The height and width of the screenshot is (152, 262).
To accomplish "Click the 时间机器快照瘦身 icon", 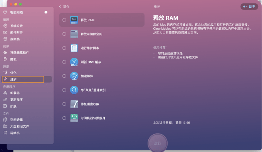I will pyautogui.click(x=74, y=118).
